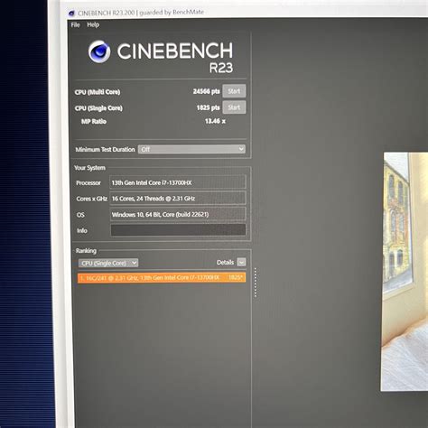Screen dimensions: 428x428
Task: Click the '16 Cores, 24 Threads @ 2.31 GHz' field
Action: tap(178, 199)
